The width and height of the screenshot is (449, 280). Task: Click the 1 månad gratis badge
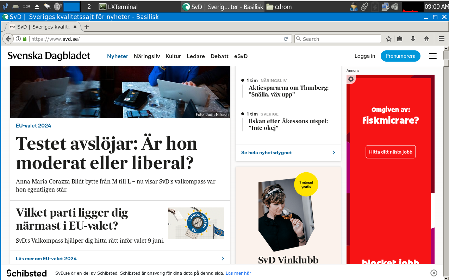(306, 184)
